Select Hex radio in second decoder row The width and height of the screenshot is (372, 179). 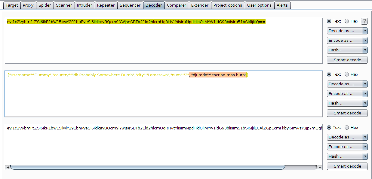point(347,74)
